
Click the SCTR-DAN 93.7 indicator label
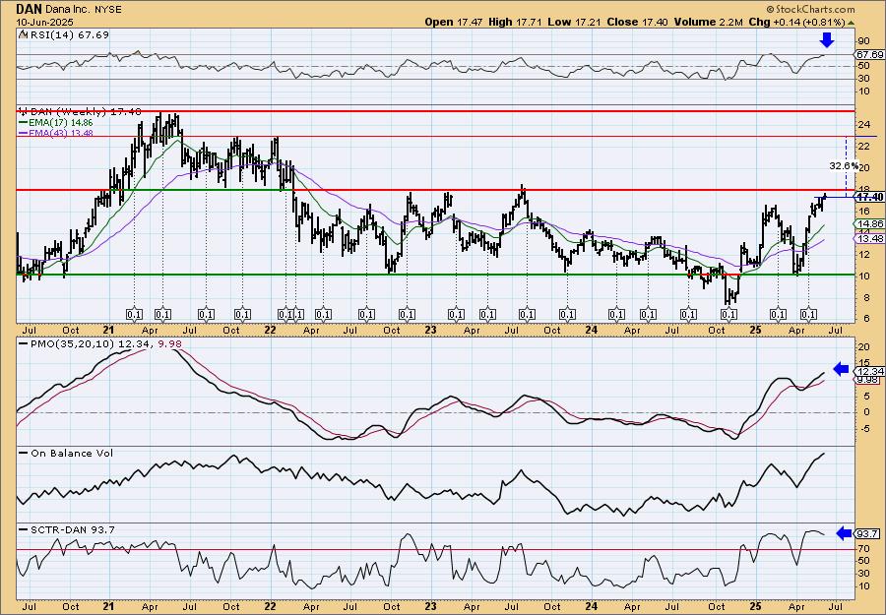(72, 529)
